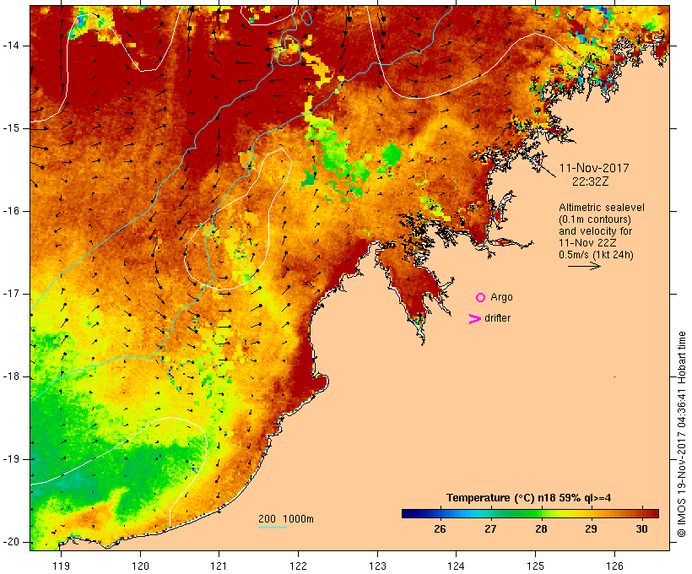Viewport: 692px width, 574px height.
Task: Click the latitude label -14
Action: coord(11,46)
